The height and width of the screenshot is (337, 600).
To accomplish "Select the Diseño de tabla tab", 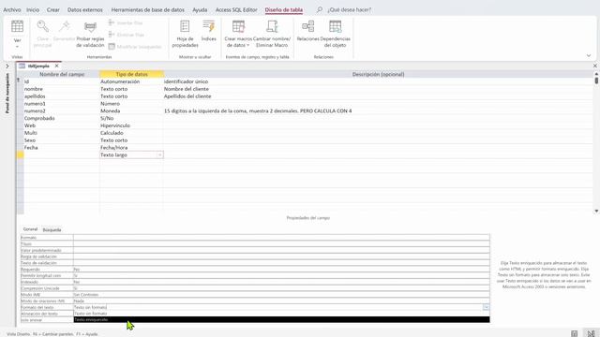I will (x=284, y=9).
